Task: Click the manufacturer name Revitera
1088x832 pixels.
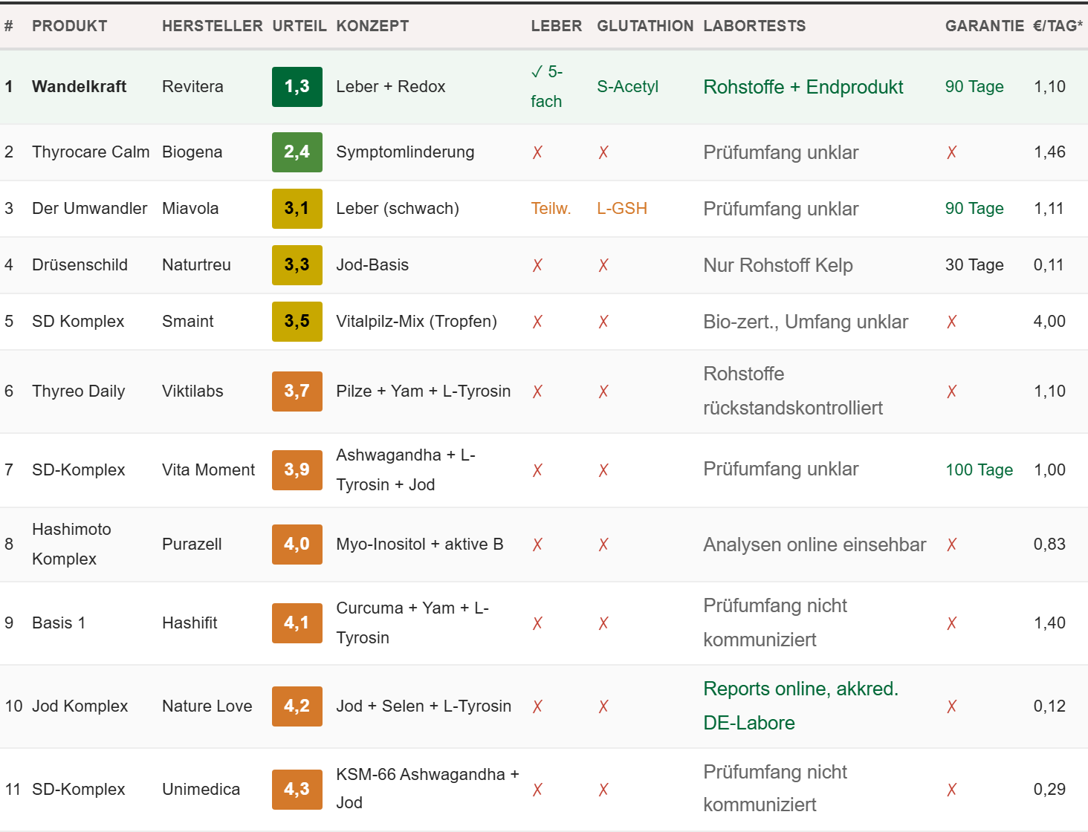Action: pos(192,87)
